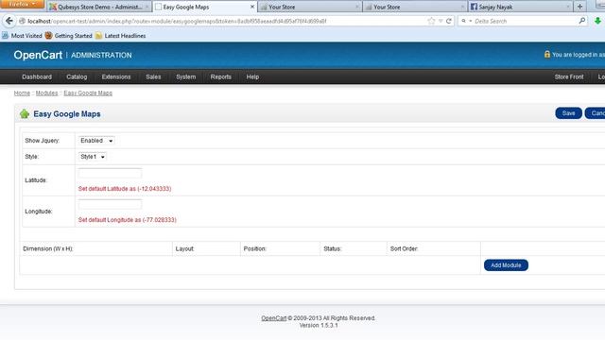Save the module settings
The width and height of the screenshot is (605, 340).
click(x=568, y=113)
